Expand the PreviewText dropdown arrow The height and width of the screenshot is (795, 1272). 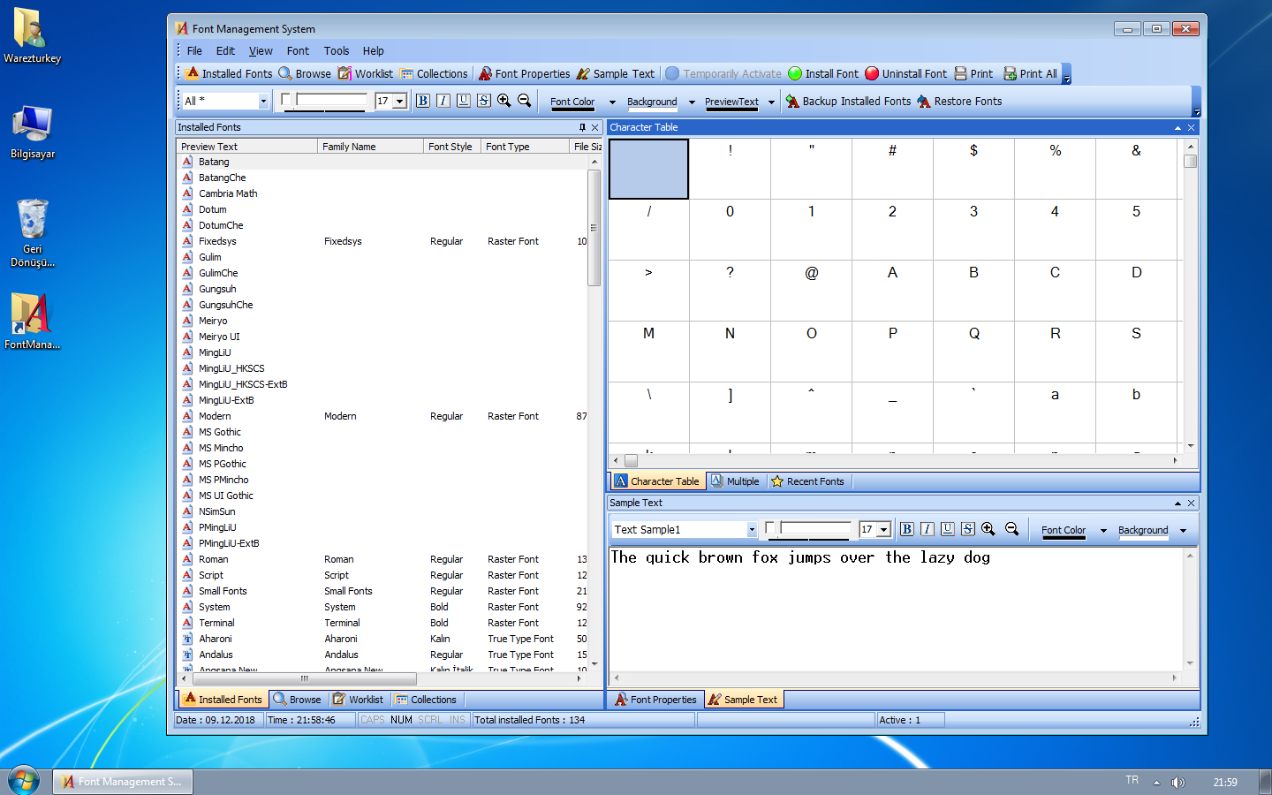tap(771, 102)
